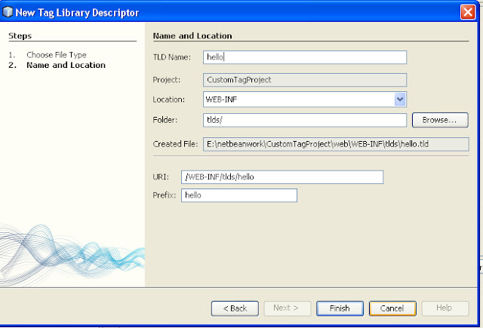Click Finish to create the TLD
The width and height of the screenshot is (483, 328).
click(340, 308)
